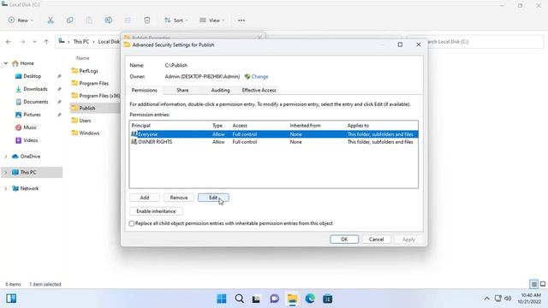Select the OWNER RIGHTS permission entry

[274, 142]
